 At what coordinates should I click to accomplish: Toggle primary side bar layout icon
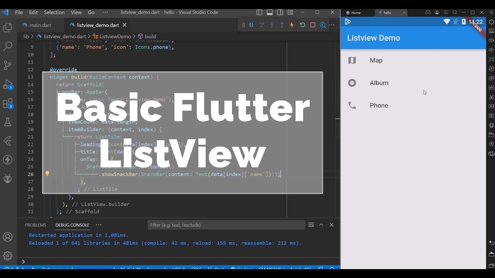click(x=259, y=12)
